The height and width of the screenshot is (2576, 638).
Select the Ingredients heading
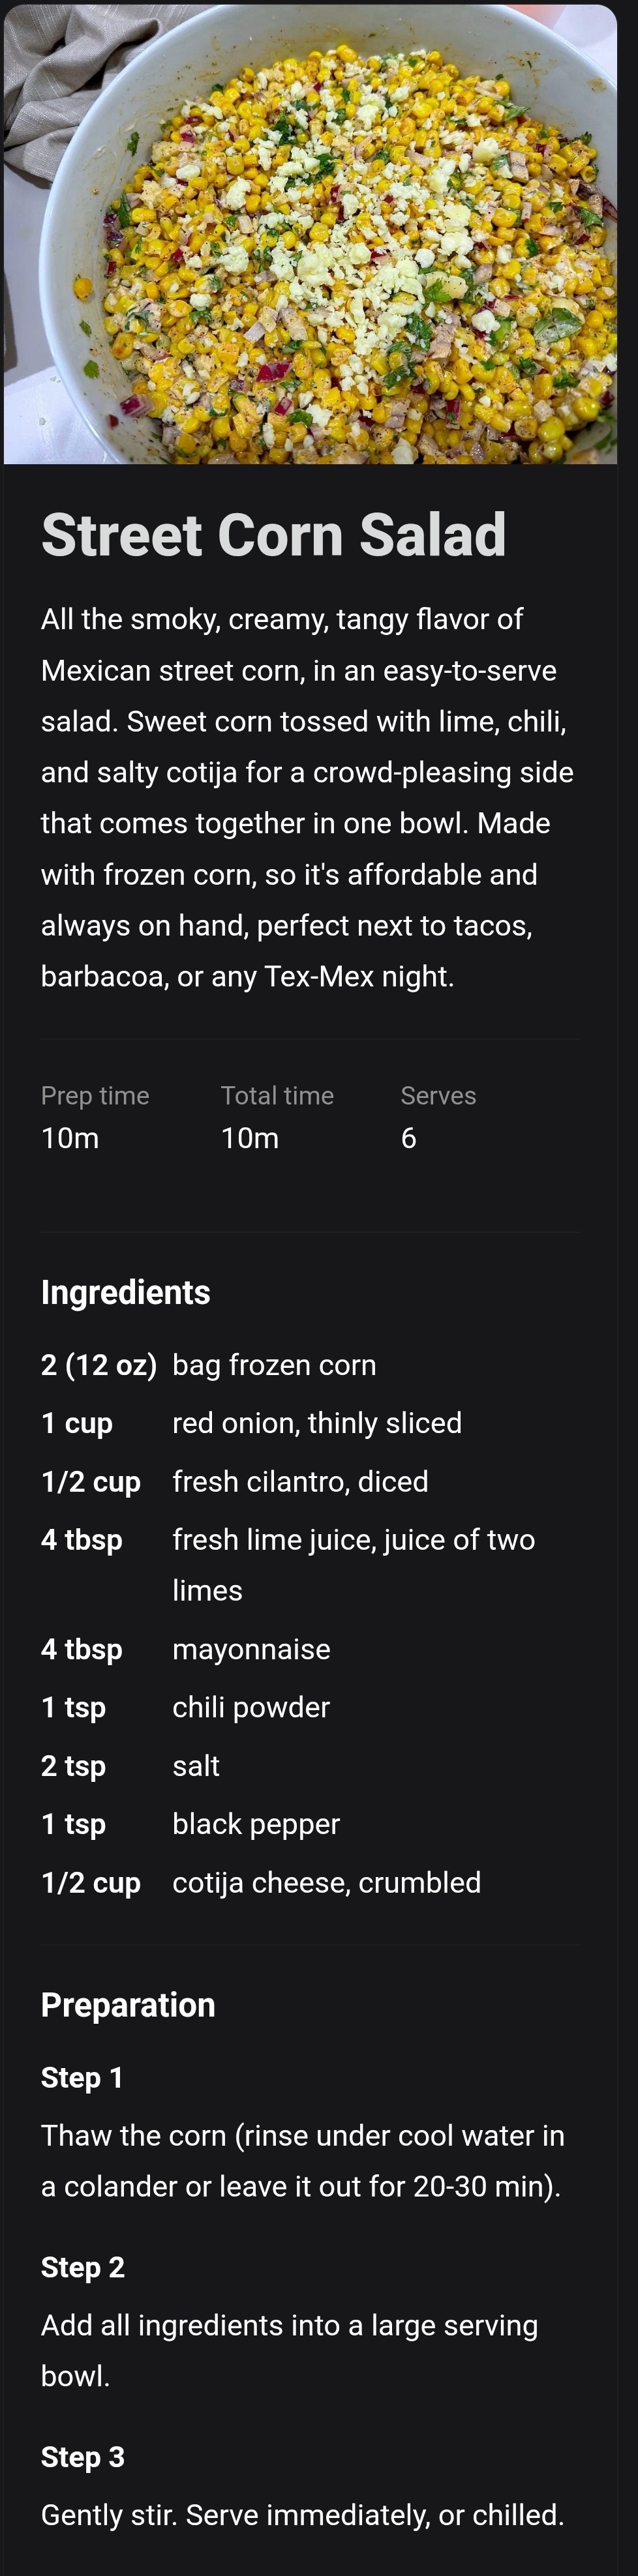click(126, 1292)
